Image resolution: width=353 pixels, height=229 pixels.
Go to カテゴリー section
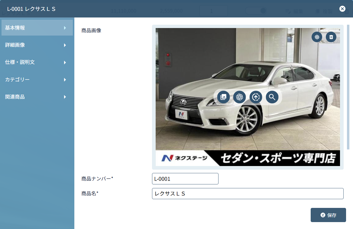point(37,80)
